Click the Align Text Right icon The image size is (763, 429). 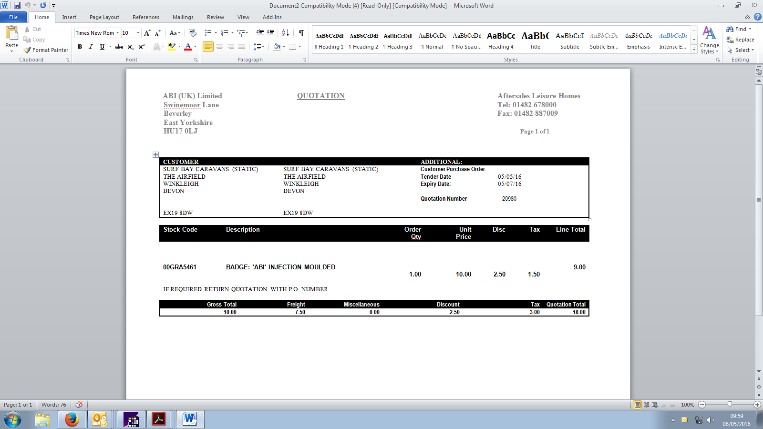[x=231, y=47]
